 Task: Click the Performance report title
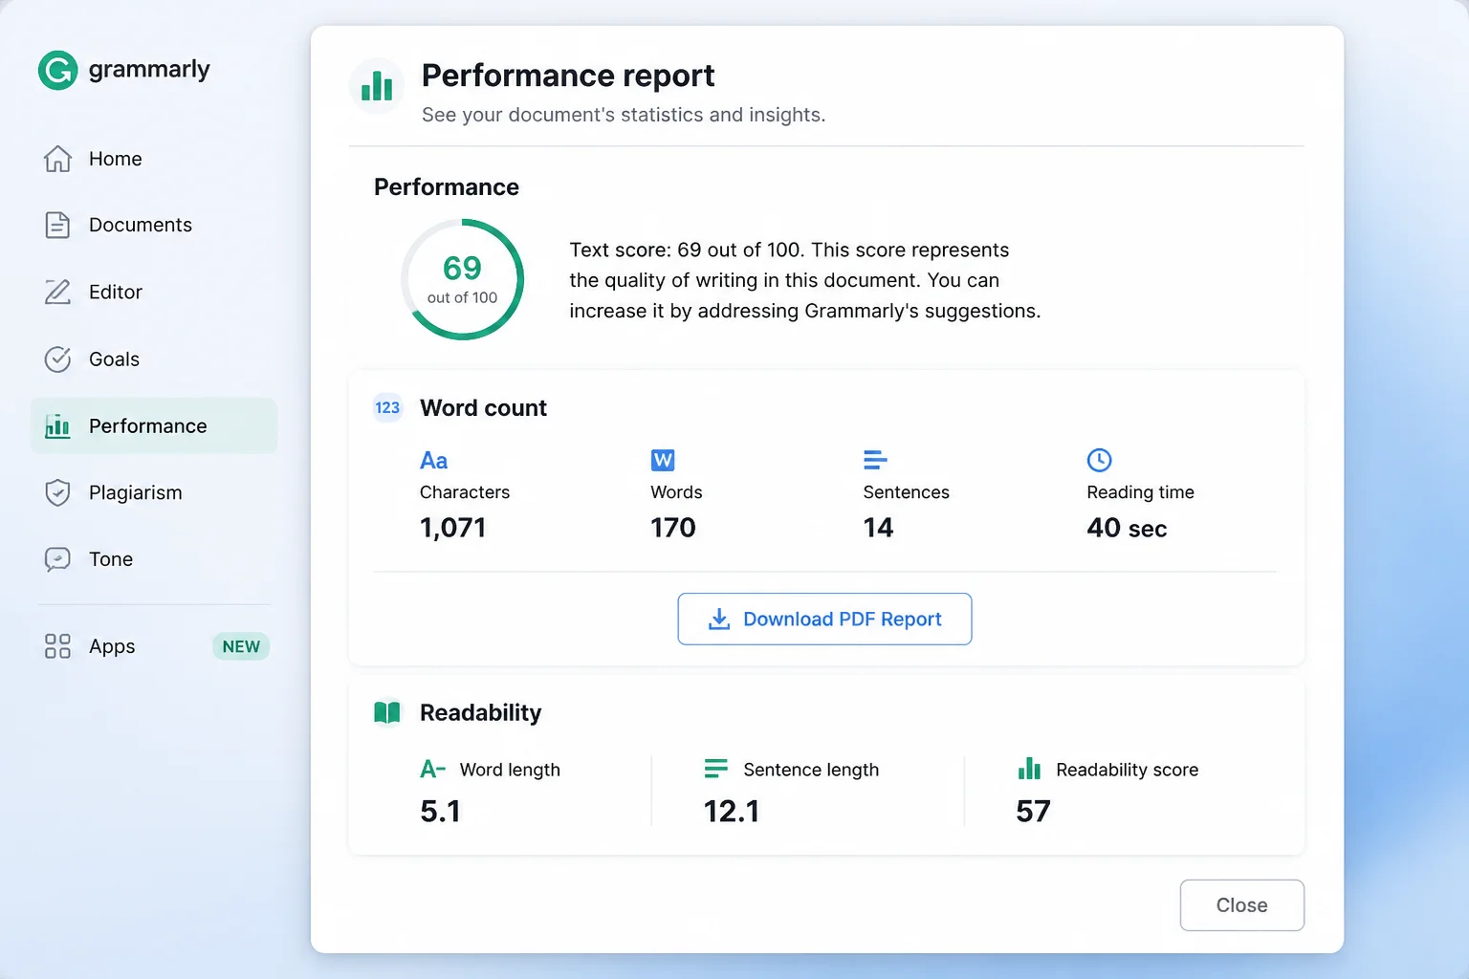click(568, 76)
